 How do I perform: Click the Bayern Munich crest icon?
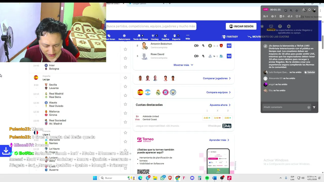(x=165, y=92)
